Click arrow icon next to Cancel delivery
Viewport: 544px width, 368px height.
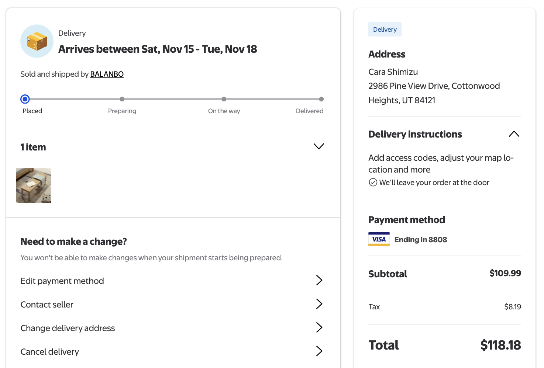click(x=319, y=351)
